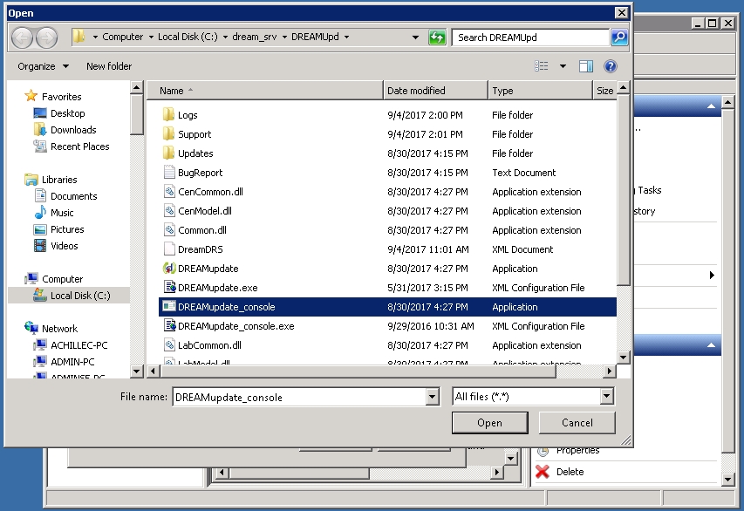Click the Favorites star icon
Screen dimensions: 744x511
[x=31, y=96]
